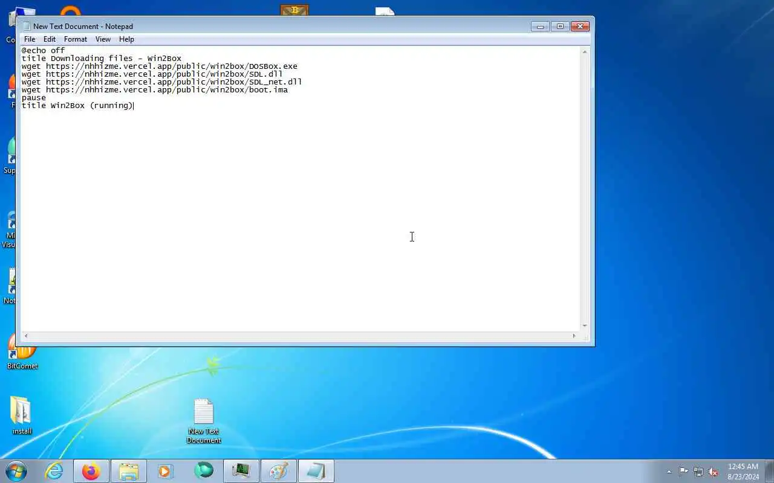Click the clock showing 12:45 AM

click(x=743, y=472)
